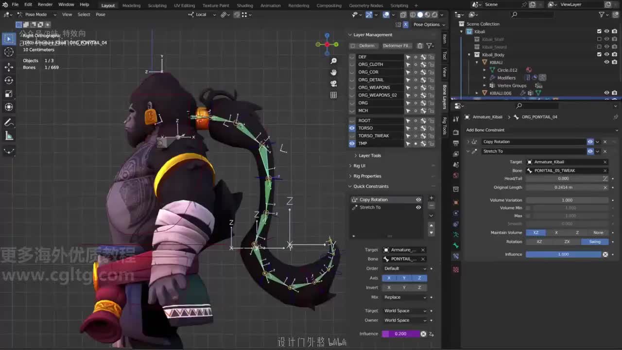The width and height of the screenshot is (622, 350).
Task: Open the Bone properties tab (green bone)
Action: point(455,245)
